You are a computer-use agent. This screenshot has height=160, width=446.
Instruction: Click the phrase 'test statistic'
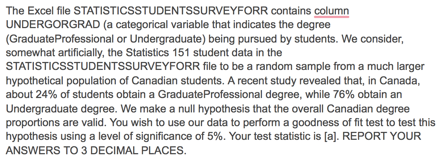pyautogui.click(x=277, y=137)
